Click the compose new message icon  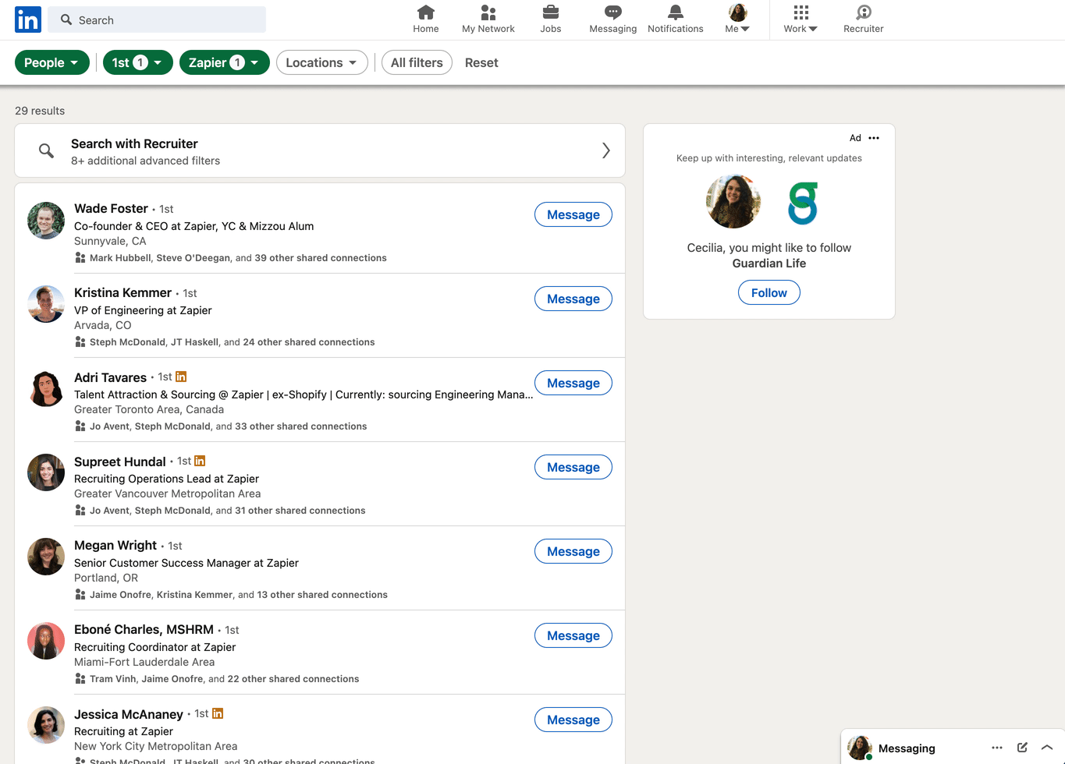point(1022,748)
